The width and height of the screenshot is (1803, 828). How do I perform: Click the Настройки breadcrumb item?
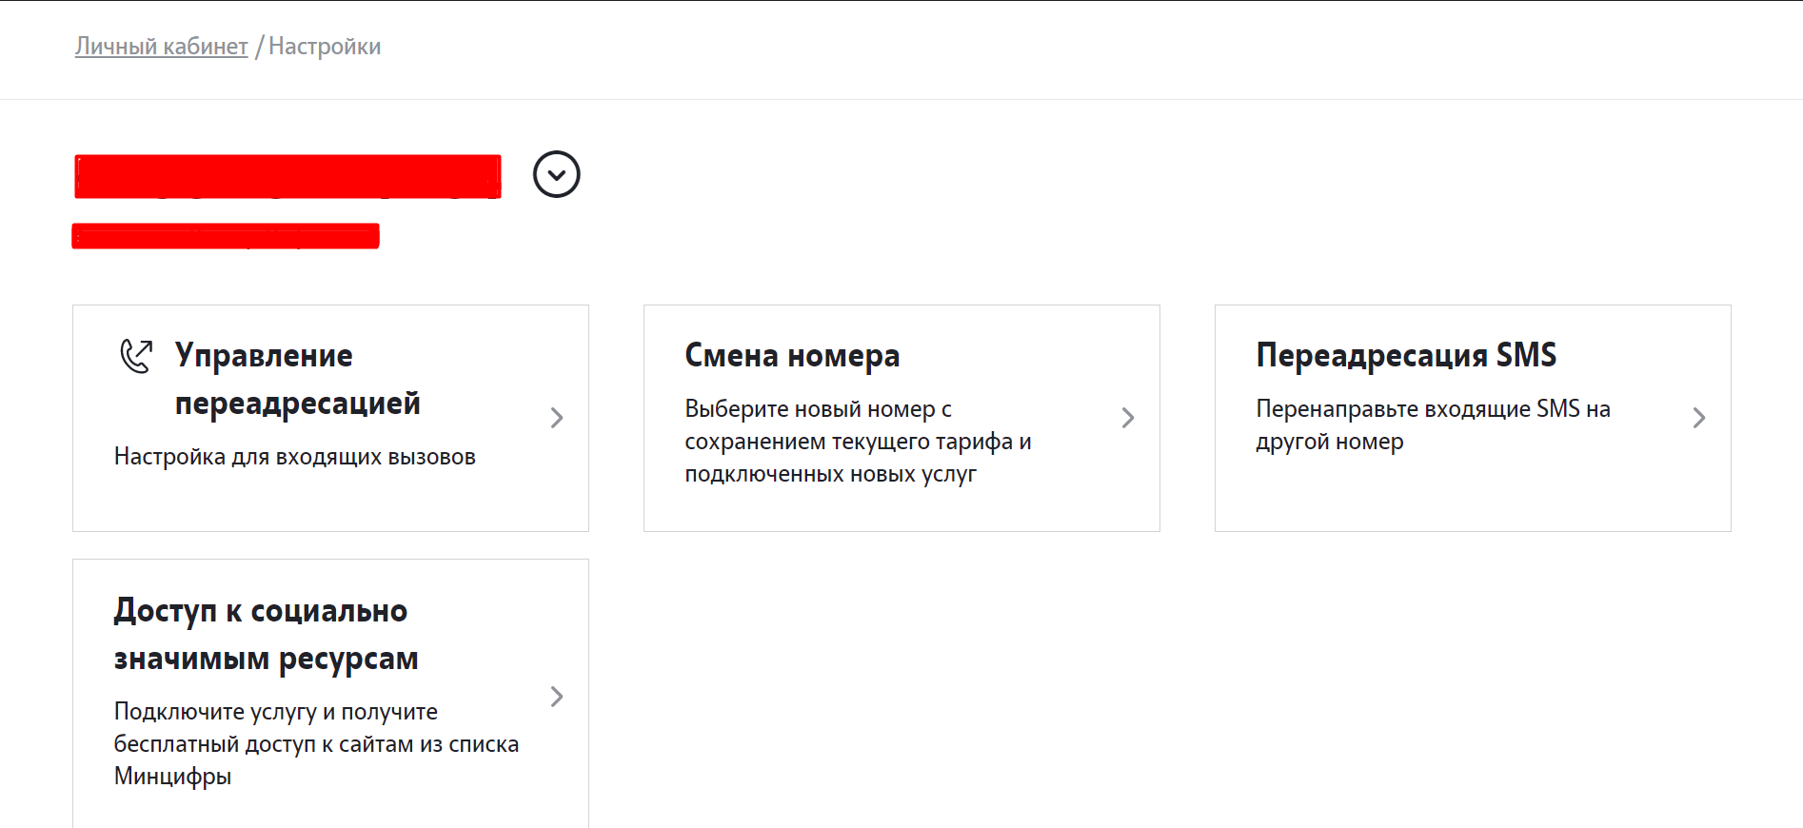click(x=325, y=47)
